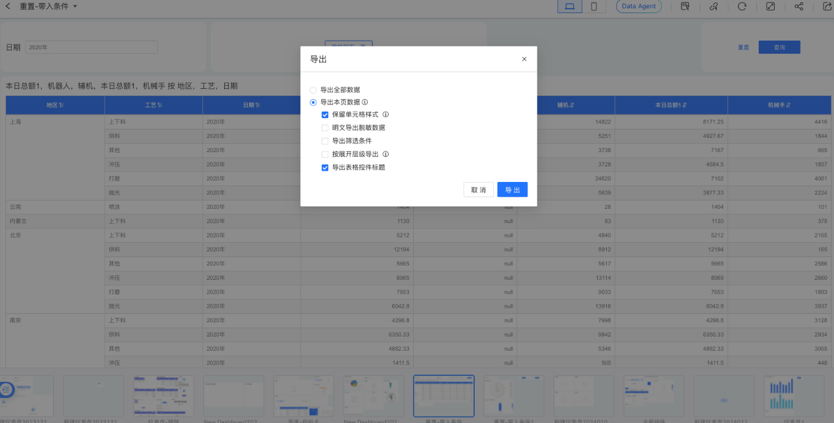Refresh the dashboard data
The image size is (834, 423).
(743, 7)
